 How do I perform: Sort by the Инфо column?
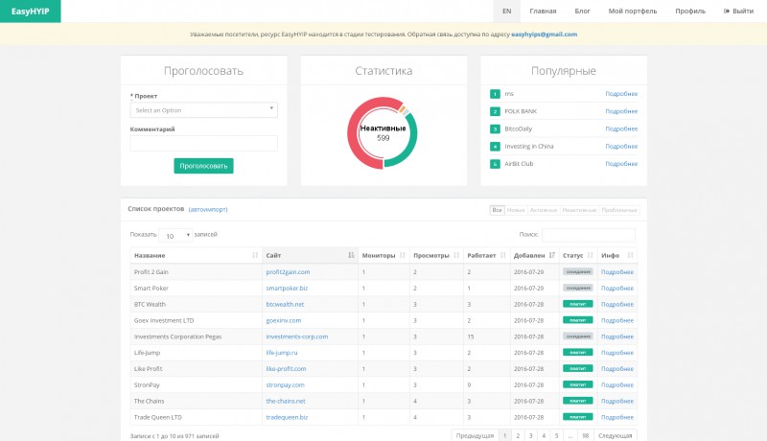617,255
